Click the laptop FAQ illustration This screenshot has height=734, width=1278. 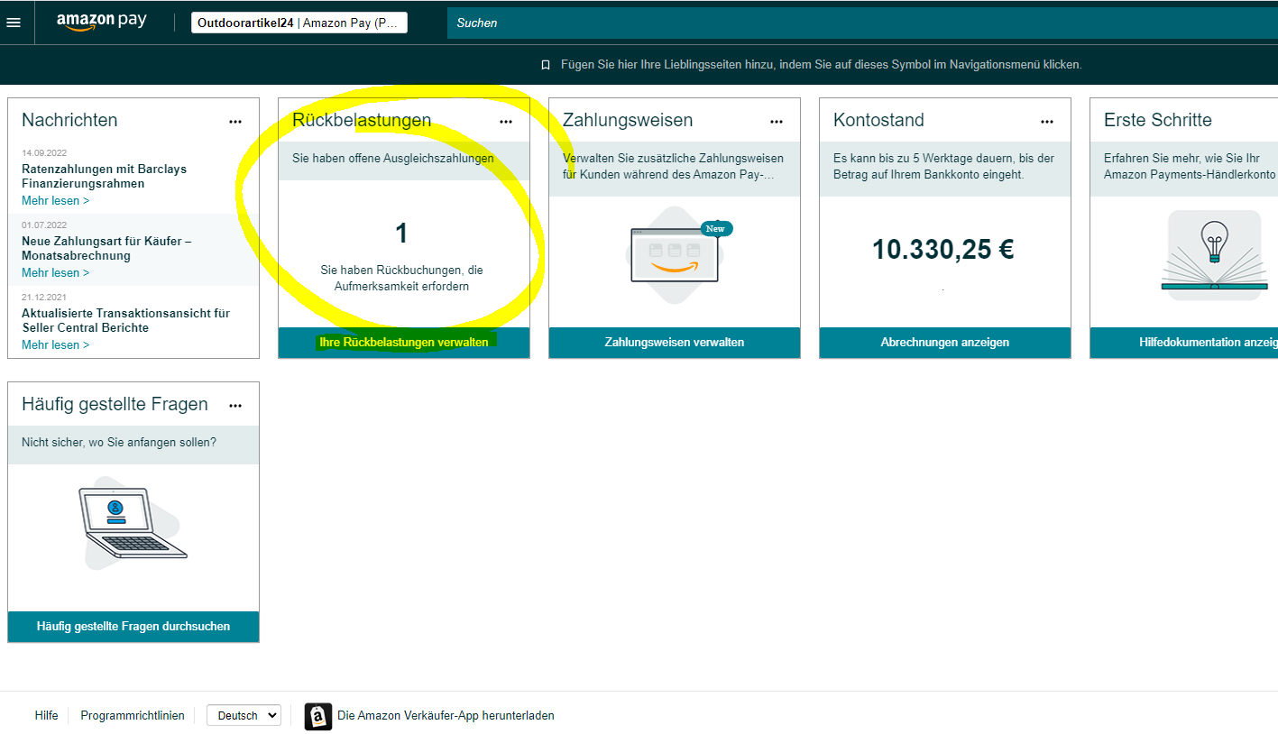[x=132, y=525]
